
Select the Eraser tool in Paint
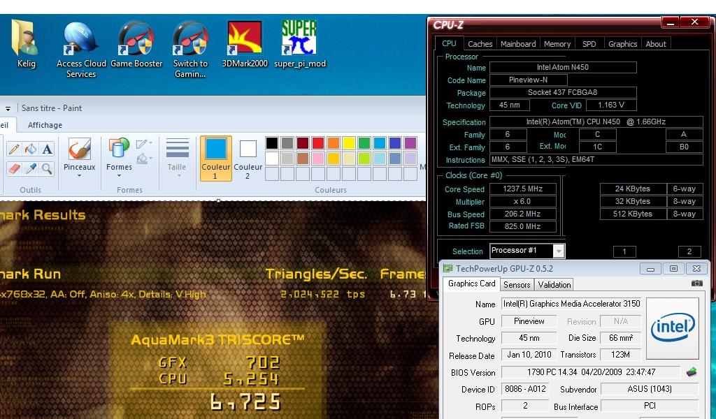[x=14, y=168]
